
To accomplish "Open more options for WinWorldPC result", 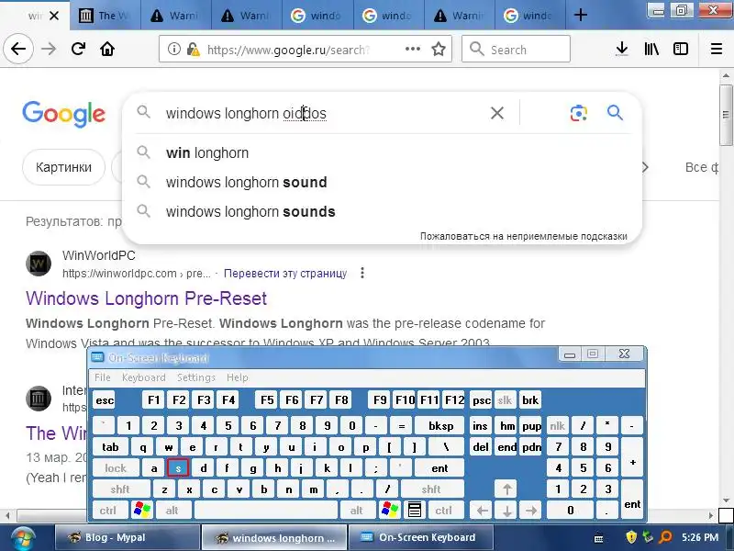I will [x=361, y=273].
